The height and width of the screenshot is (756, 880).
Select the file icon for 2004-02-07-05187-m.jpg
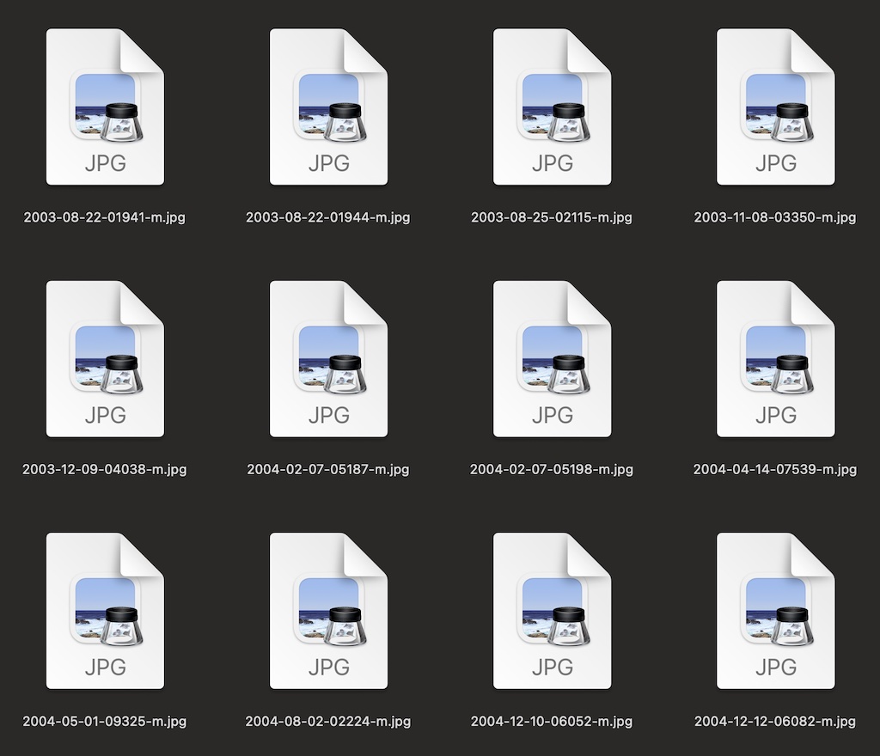(x=328, y=359)
